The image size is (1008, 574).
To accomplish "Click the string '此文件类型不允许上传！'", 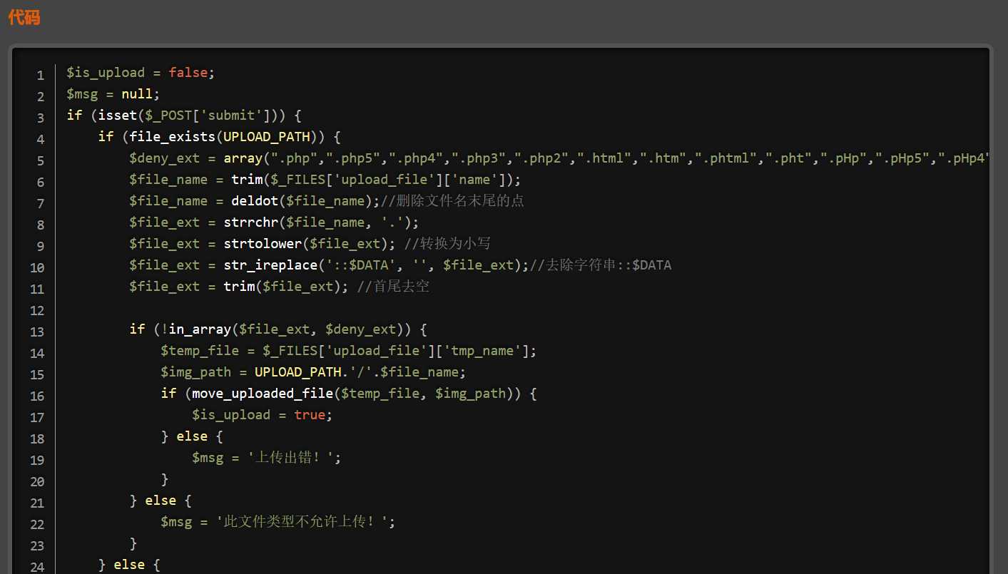I will (x=302, y=522).
